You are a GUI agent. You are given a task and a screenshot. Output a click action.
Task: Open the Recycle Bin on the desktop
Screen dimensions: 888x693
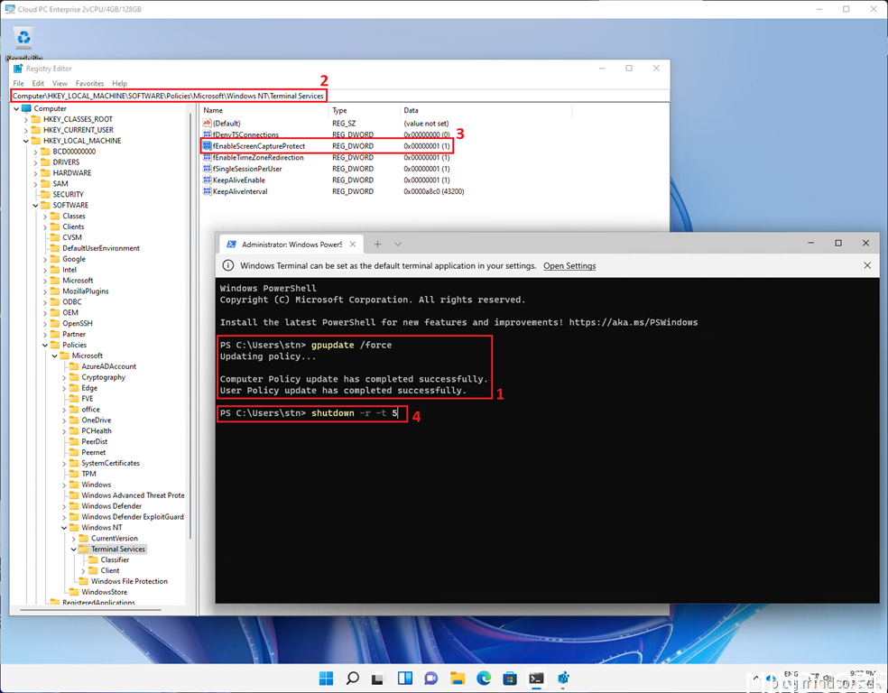point(23,38)
